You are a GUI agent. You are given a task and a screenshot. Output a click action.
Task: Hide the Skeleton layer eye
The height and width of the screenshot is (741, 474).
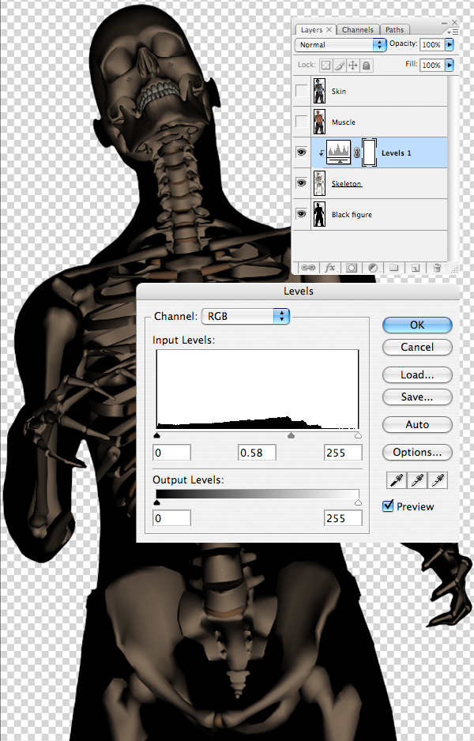(x=302, y=183)
